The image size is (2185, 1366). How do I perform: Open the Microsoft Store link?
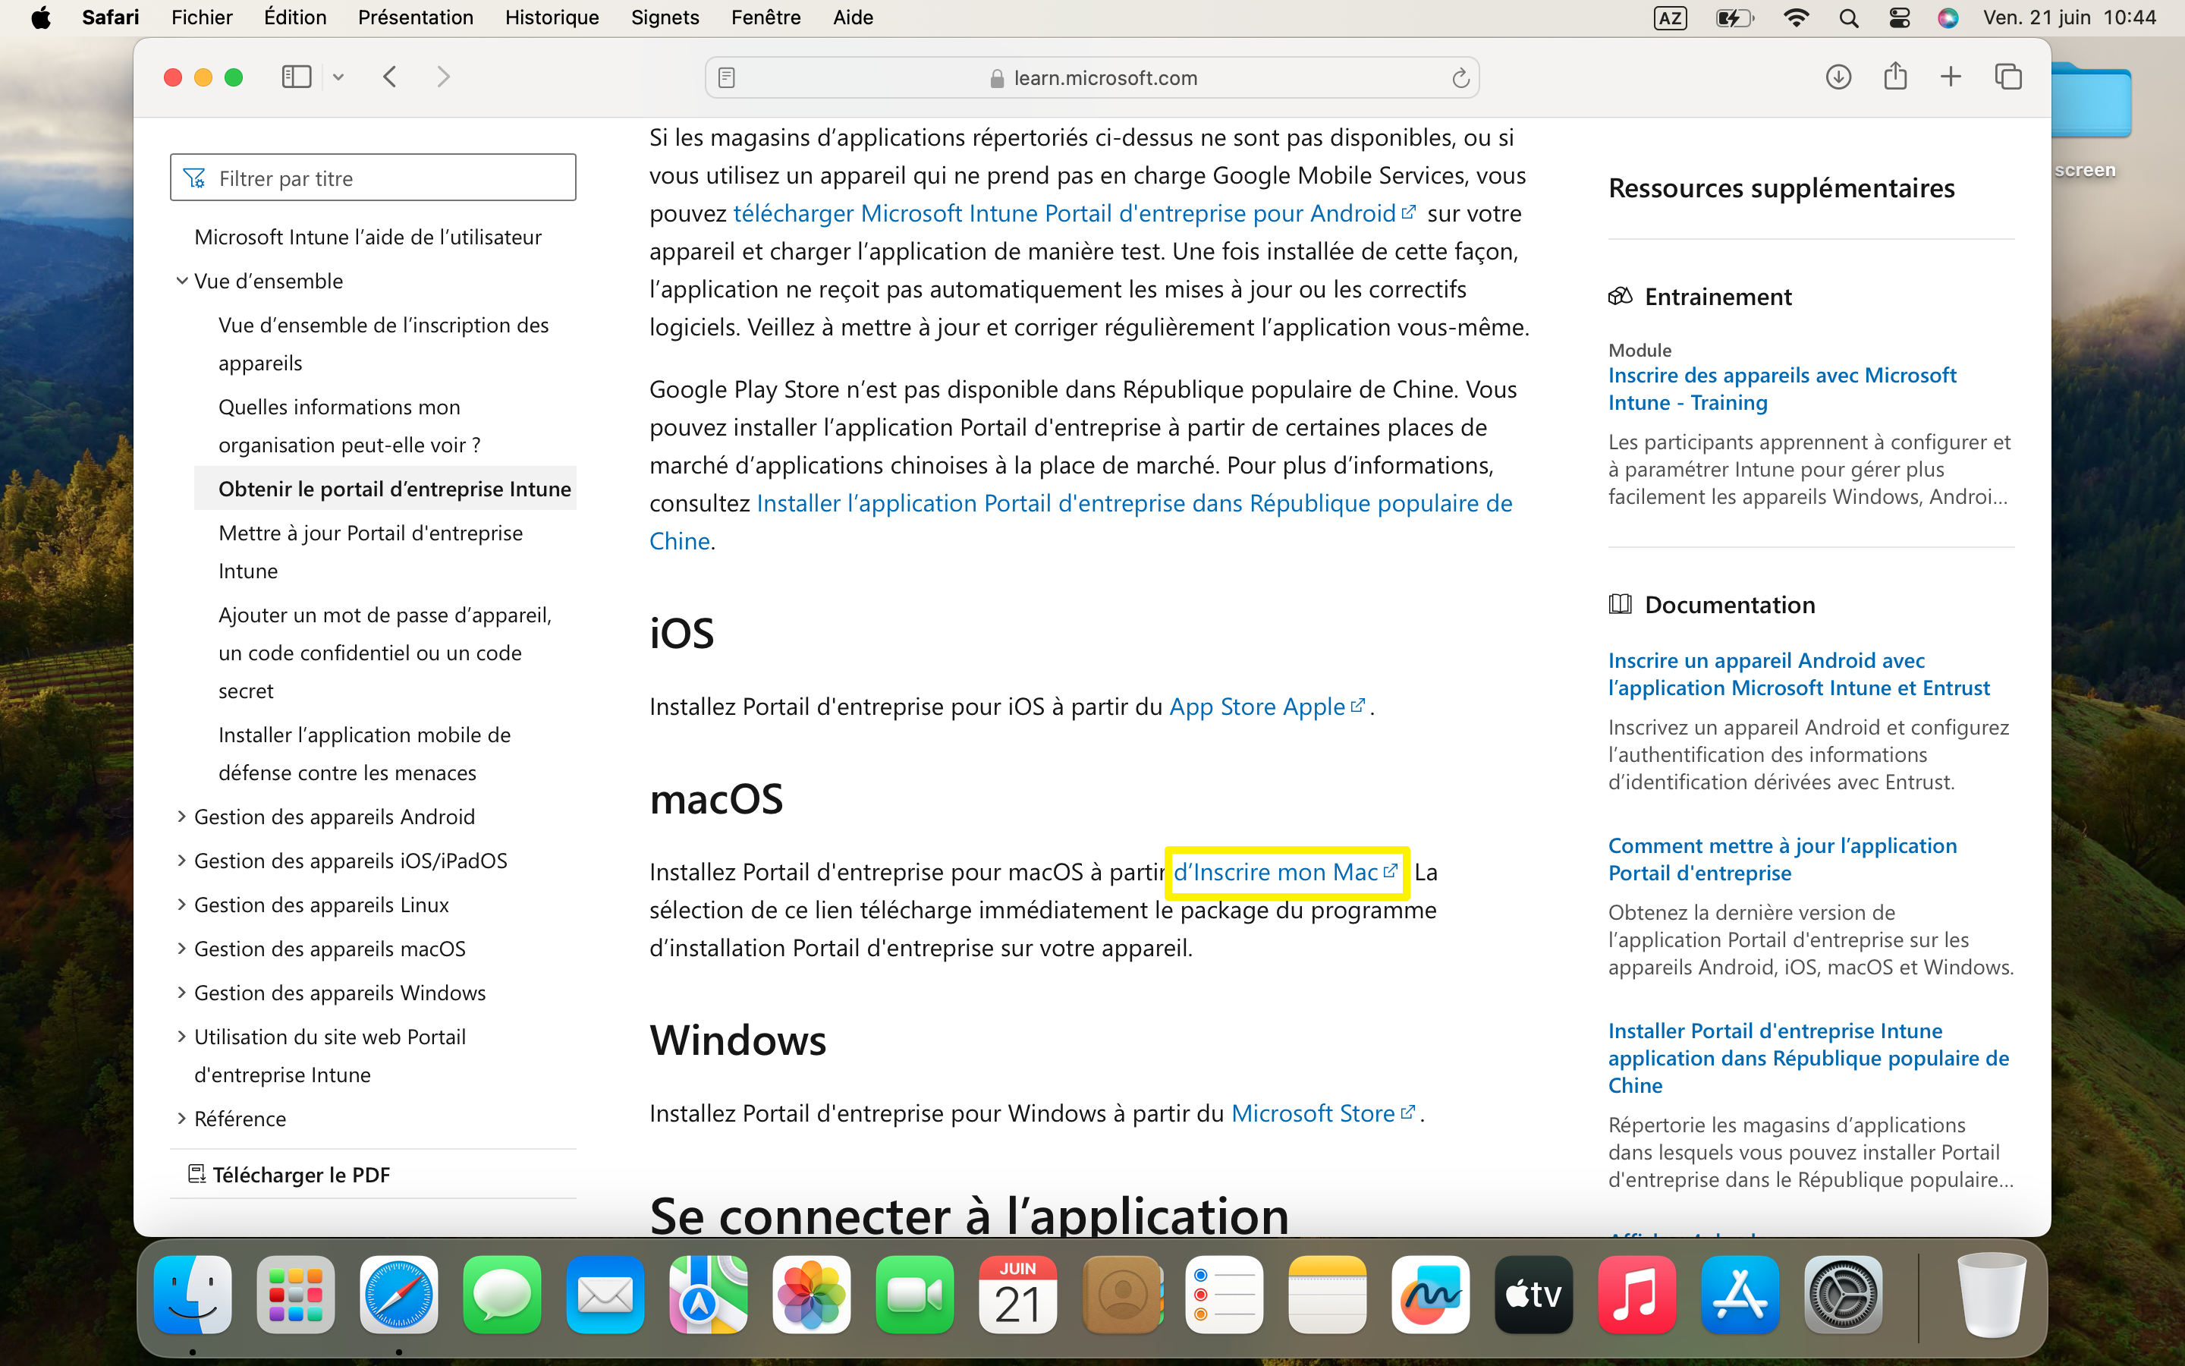click(1322, 1113)
